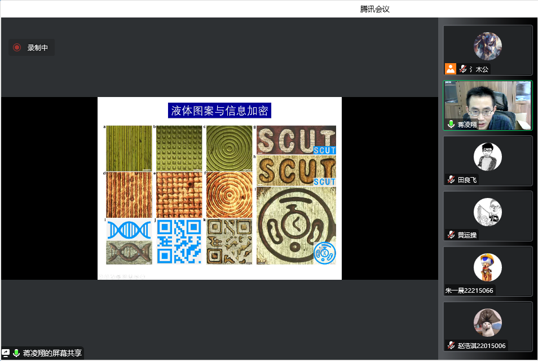
Task: Click the muted microphone icon for 田良飞
Action: point(451,179)
